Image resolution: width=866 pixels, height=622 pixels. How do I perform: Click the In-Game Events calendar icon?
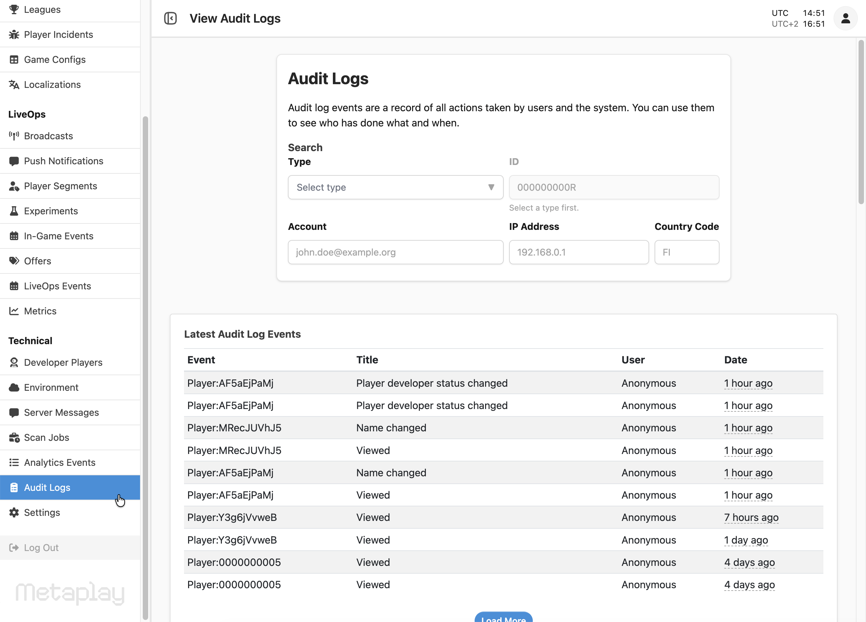(x=14, y=236)
